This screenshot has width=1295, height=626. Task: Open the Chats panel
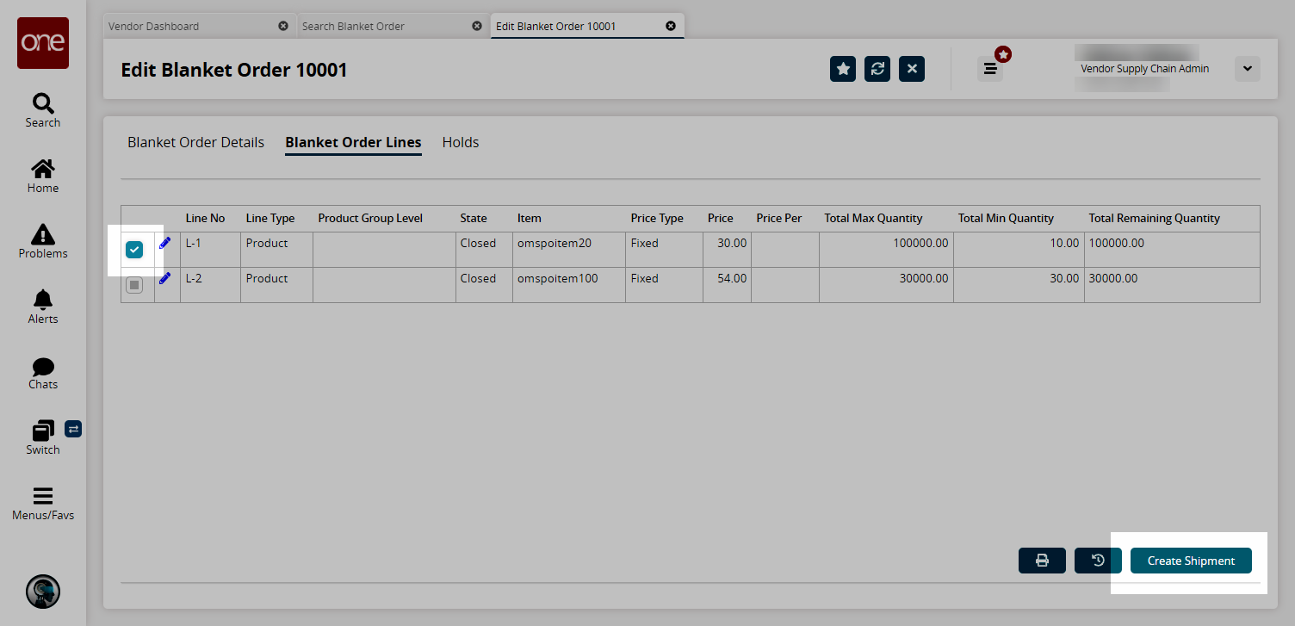click(43, 372)
